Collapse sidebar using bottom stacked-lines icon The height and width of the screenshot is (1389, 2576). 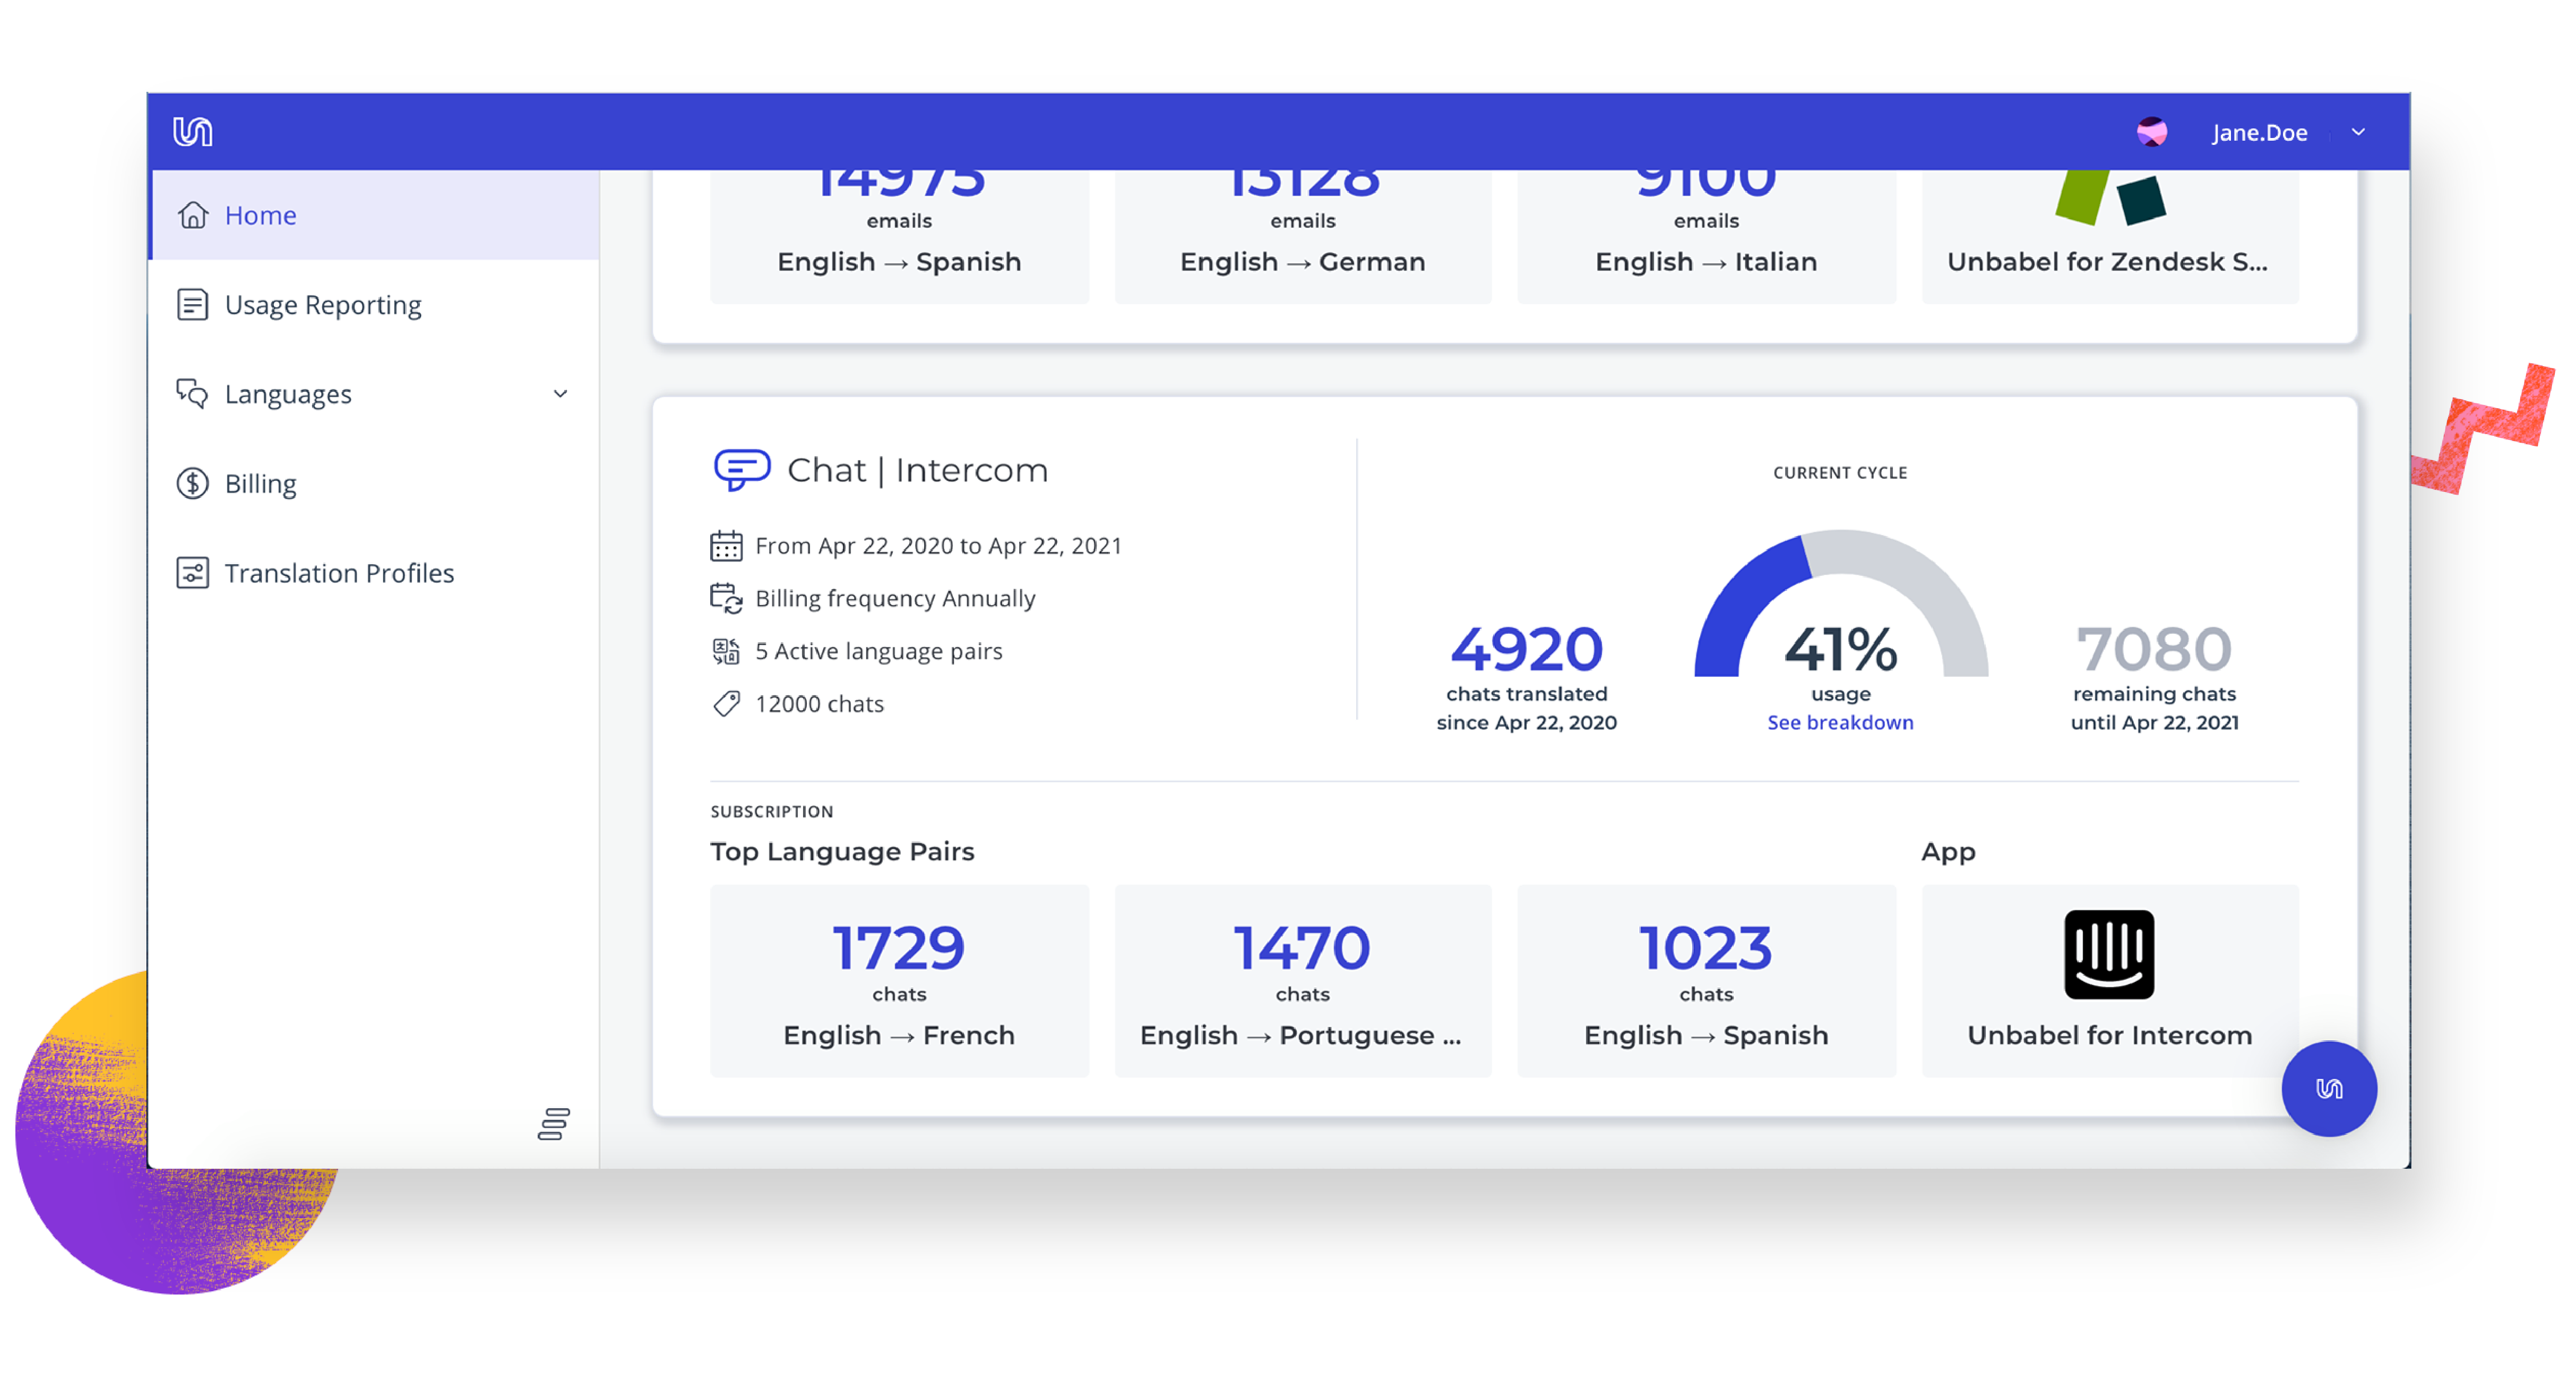point(553,1123)
